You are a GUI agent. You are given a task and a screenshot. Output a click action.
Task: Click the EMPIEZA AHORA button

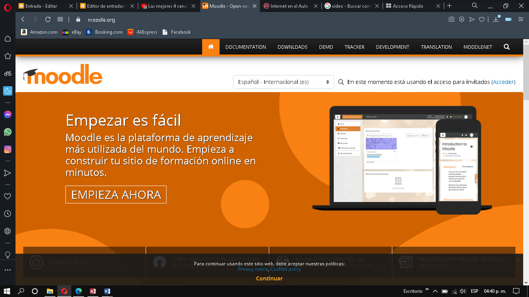(116, 195)
